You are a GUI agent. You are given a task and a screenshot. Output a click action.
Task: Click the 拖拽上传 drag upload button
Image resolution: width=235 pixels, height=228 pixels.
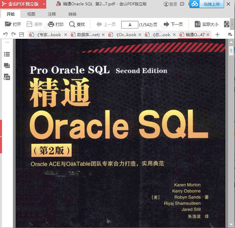pyautogui.click(x=211, y=4)
